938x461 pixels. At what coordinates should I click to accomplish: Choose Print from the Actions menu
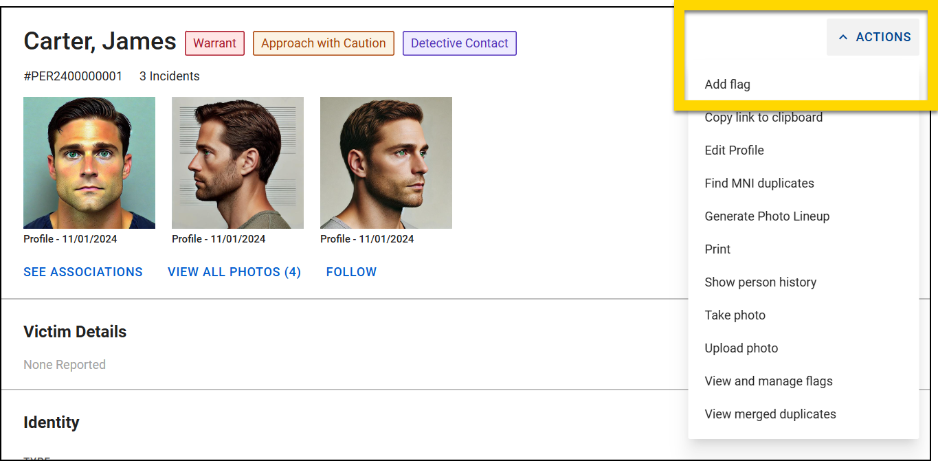click(717, 249)
